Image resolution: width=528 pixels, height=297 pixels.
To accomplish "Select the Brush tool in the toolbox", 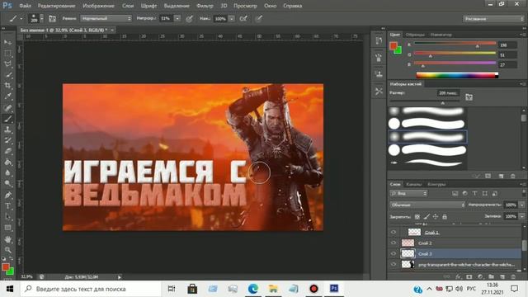I will point(7,119).
